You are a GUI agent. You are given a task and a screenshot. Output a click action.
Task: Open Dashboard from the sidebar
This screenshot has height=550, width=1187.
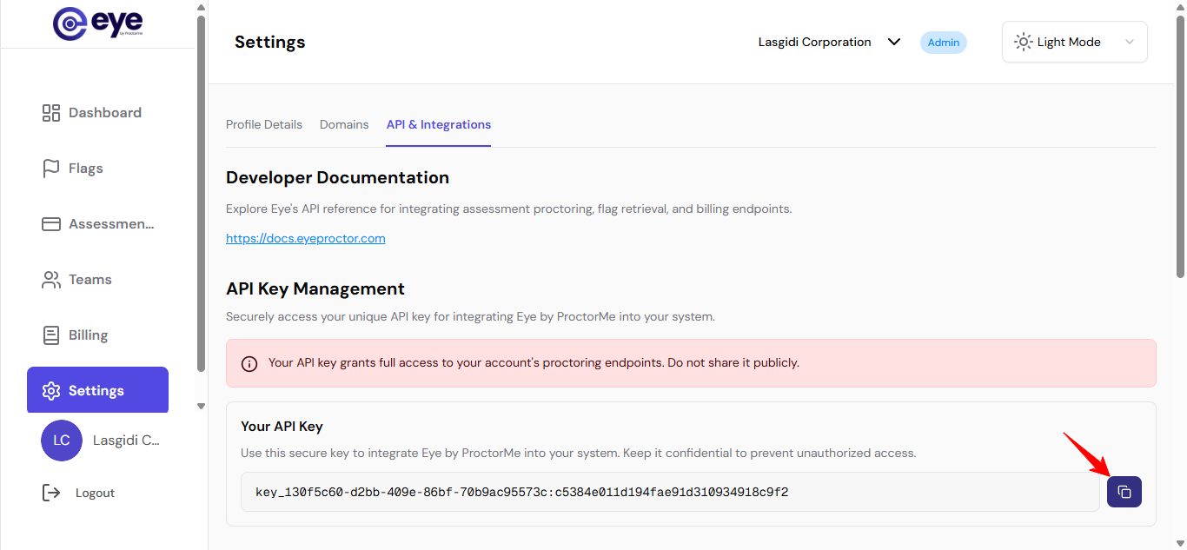(97, 113)
